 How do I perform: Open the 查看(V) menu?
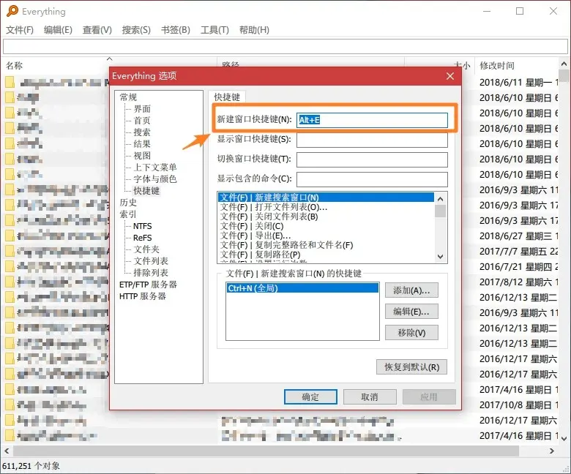(x=97, y=30)
